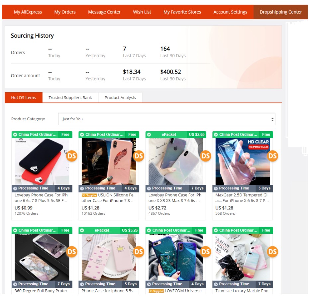The height and width of the screenshot is (296, 309).
Task: Click the processing time clock icon on the MaxGear card
Action: (216, 188)
